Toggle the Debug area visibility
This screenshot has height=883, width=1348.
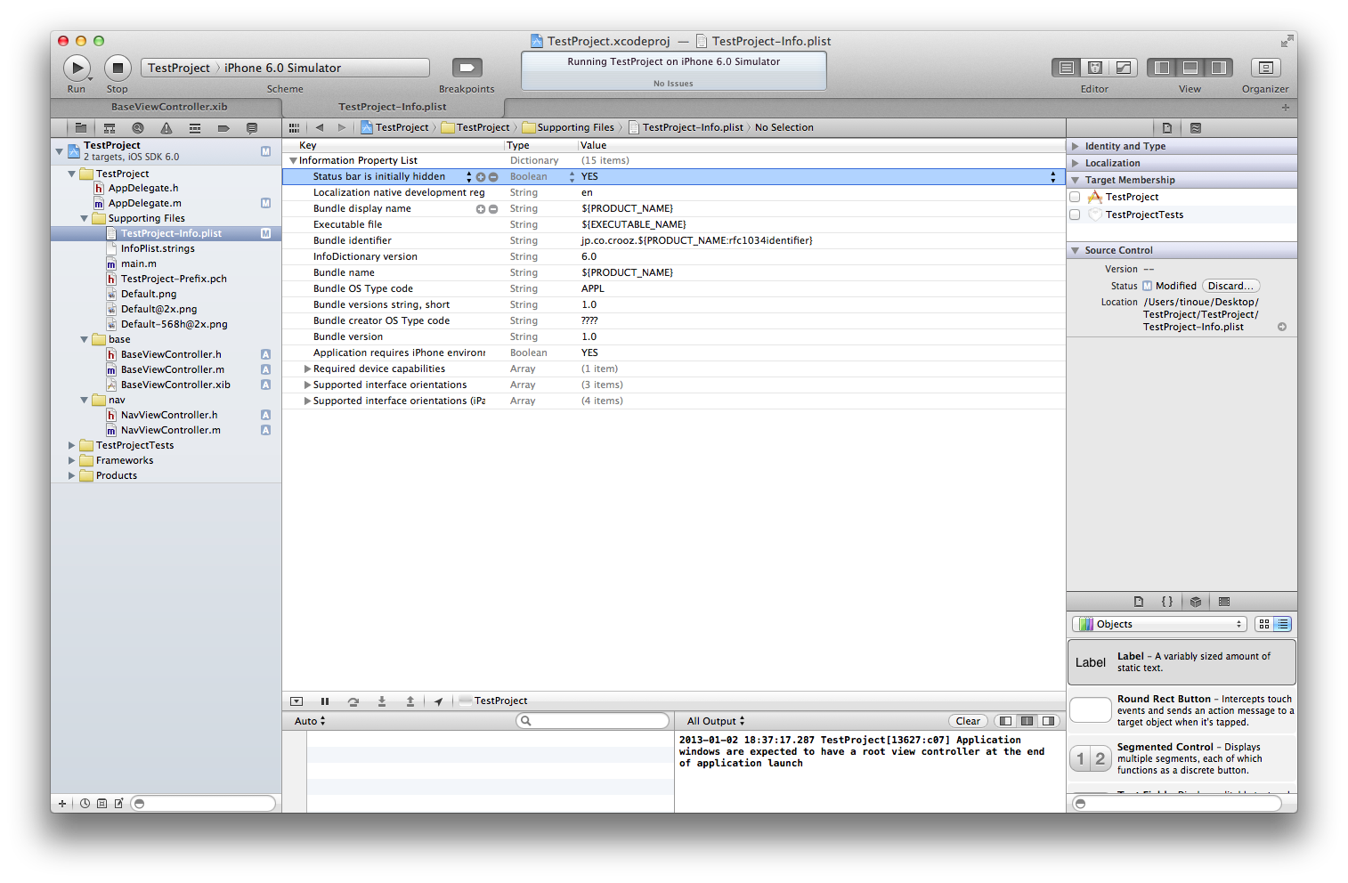point(1190,68)
